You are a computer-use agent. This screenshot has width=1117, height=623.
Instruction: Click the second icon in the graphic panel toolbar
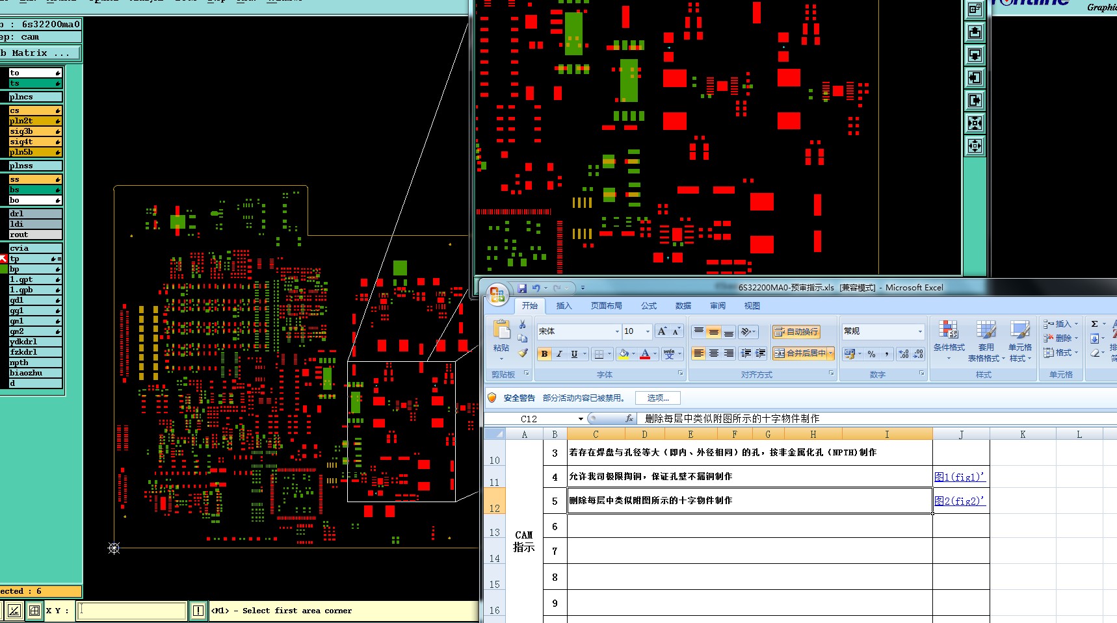pyautogui.click(x=975, y=32)
